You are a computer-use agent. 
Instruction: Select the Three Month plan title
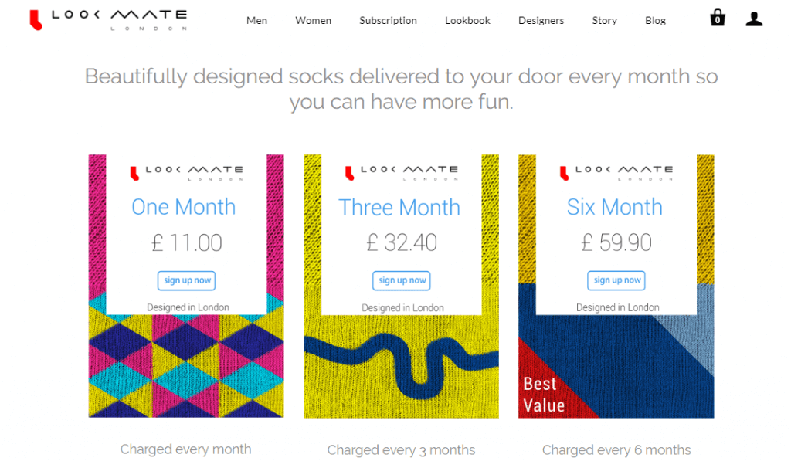[399, 207]
